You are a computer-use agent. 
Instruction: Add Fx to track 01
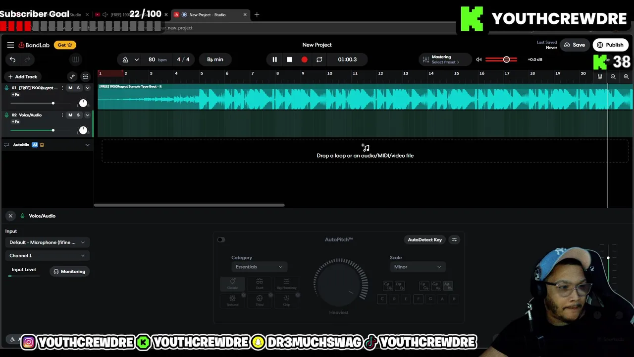click(16, 95)
